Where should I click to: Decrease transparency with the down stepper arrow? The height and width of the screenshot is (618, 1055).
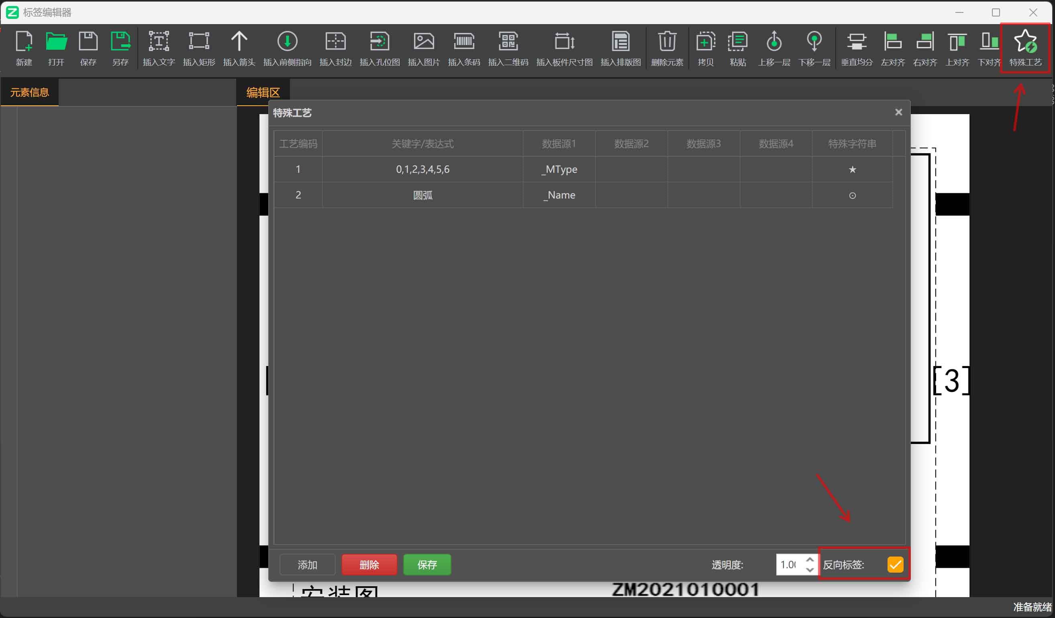[810, 570]
